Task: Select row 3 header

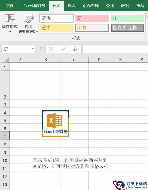Action: [5, 104]
